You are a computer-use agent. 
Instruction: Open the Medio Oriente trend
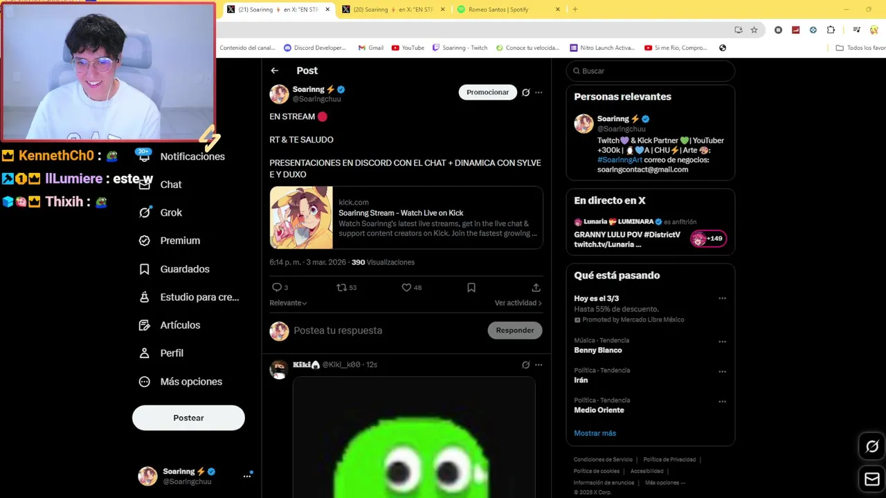coord(599,410)
